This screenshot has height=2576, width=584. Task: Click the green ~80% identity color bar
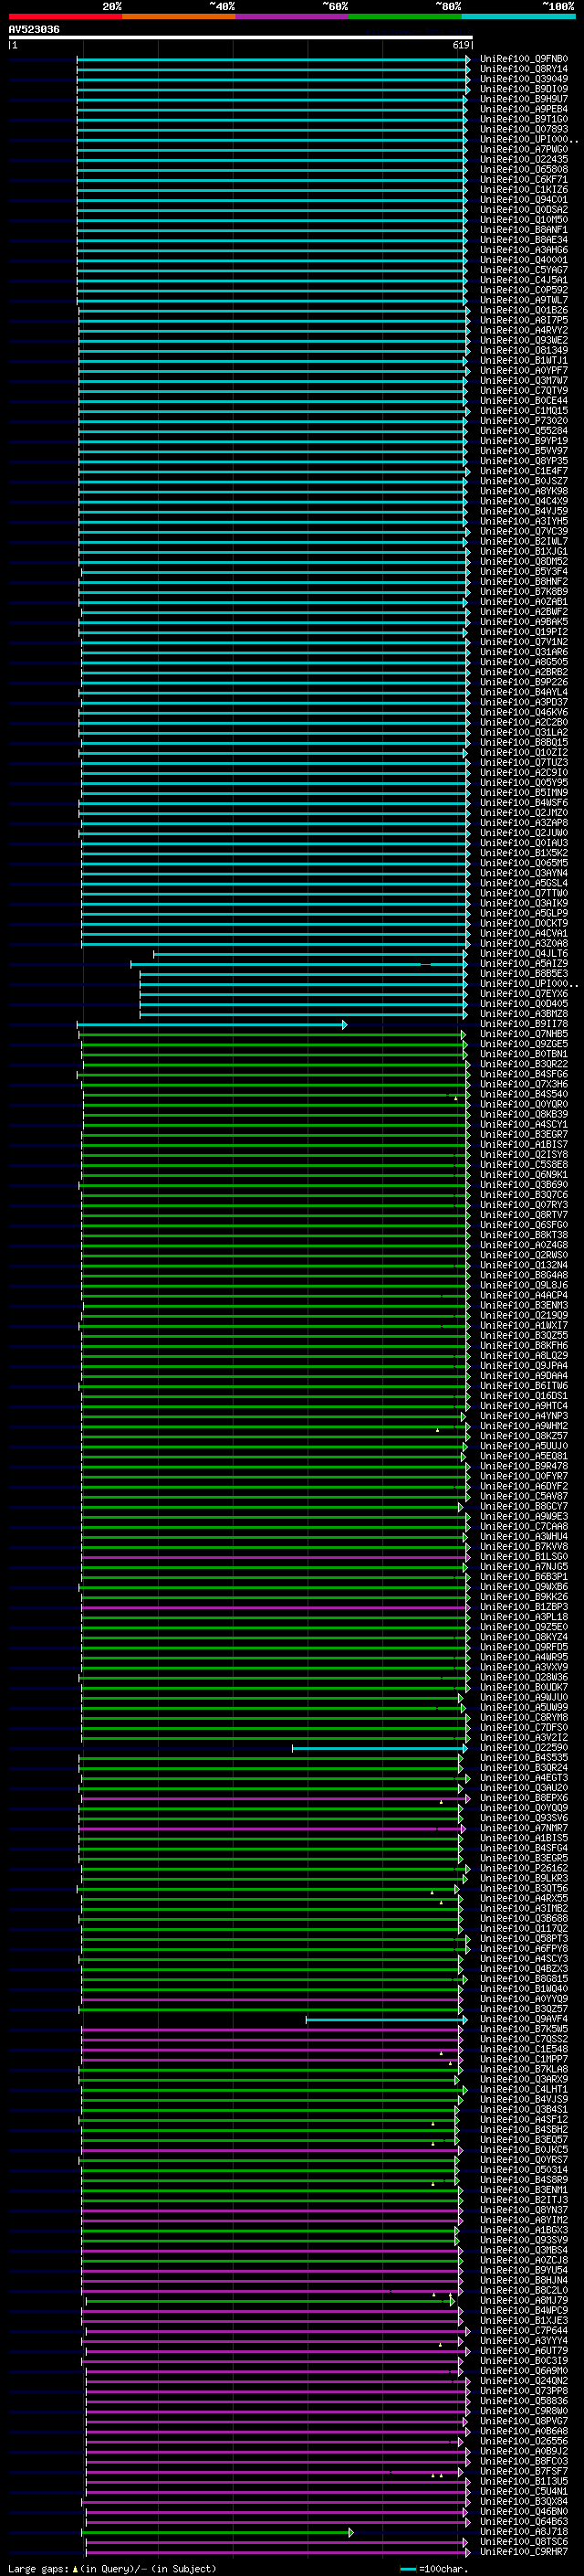click(x=405, y=16)
